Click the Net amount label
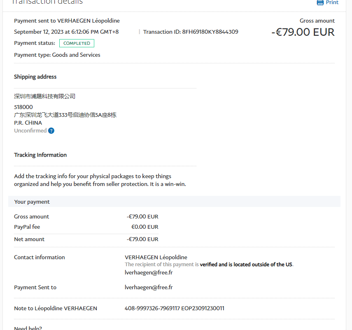Viewport: 352px width, 330px height. point(29,239)
